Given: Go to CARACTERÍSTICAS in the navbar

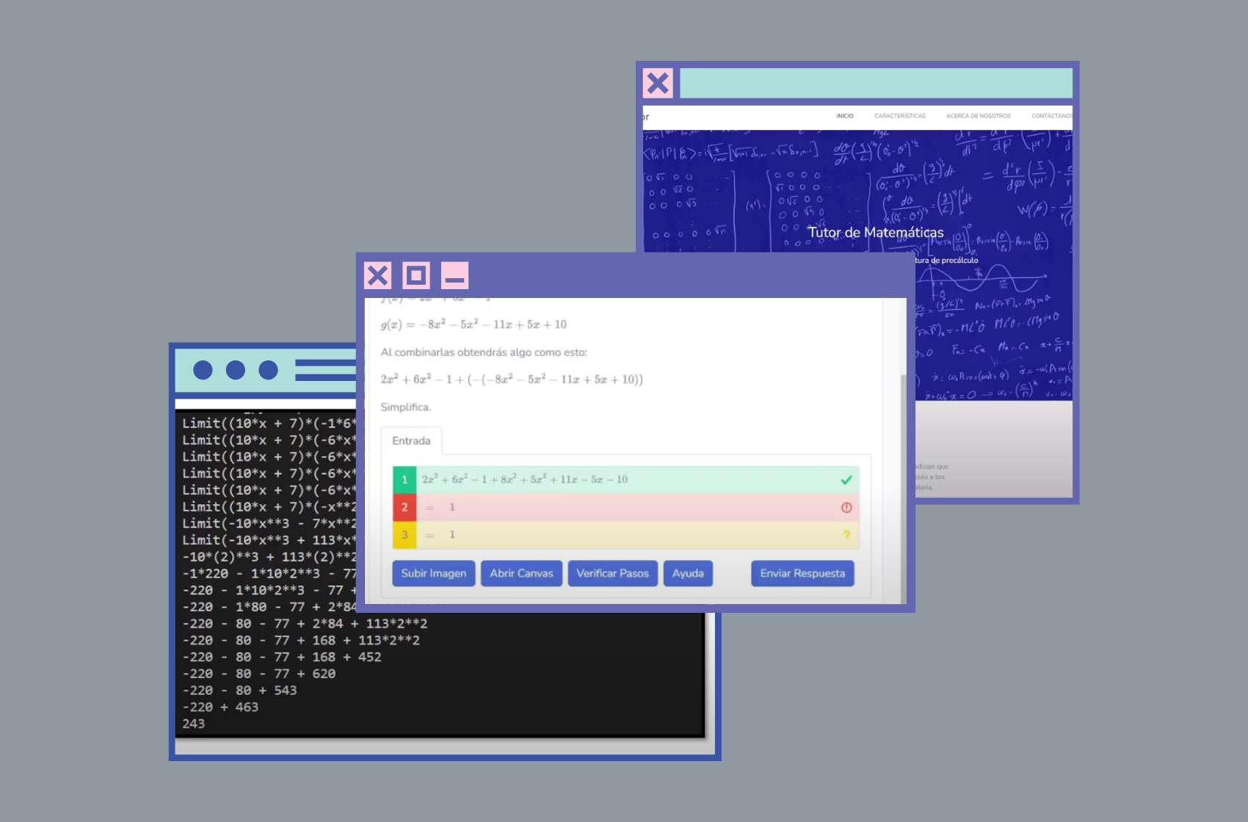Looking at the screenshot, I should click(x=899, y=116).
